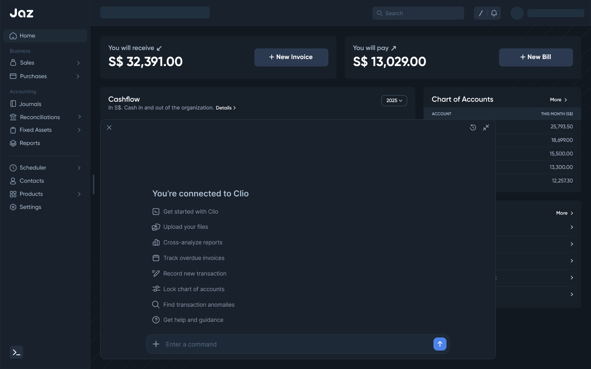591x369 pixels.
Task: Click the notifications bell icon
Action: tap(494, 13)
